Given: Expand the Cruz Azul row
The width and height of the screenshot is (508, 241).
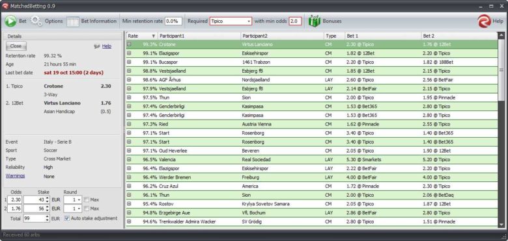Looking at the screenshot, I should coord(129,186).
